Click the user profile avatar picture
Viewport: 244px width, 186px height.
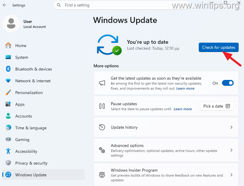tap(11, 24)
